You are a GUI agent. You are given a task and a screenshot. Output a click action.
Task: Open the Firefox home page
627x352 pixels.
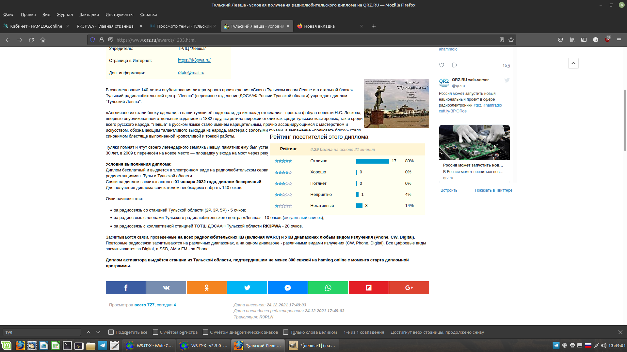(43, 40)
